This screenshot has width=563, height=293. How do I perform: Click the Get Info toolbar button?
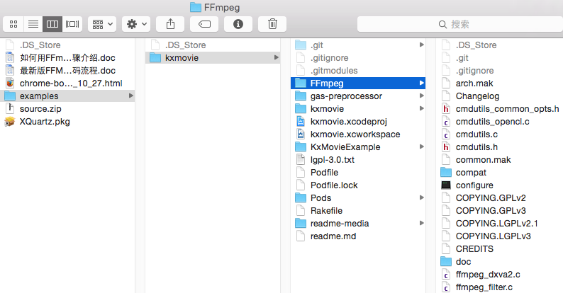(x=238, y=24)
